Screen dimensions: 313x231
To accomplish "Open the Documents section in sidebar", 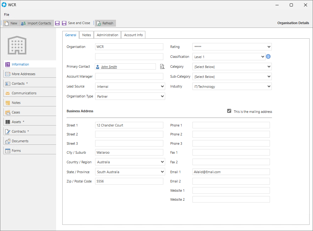I will (20, 141).
